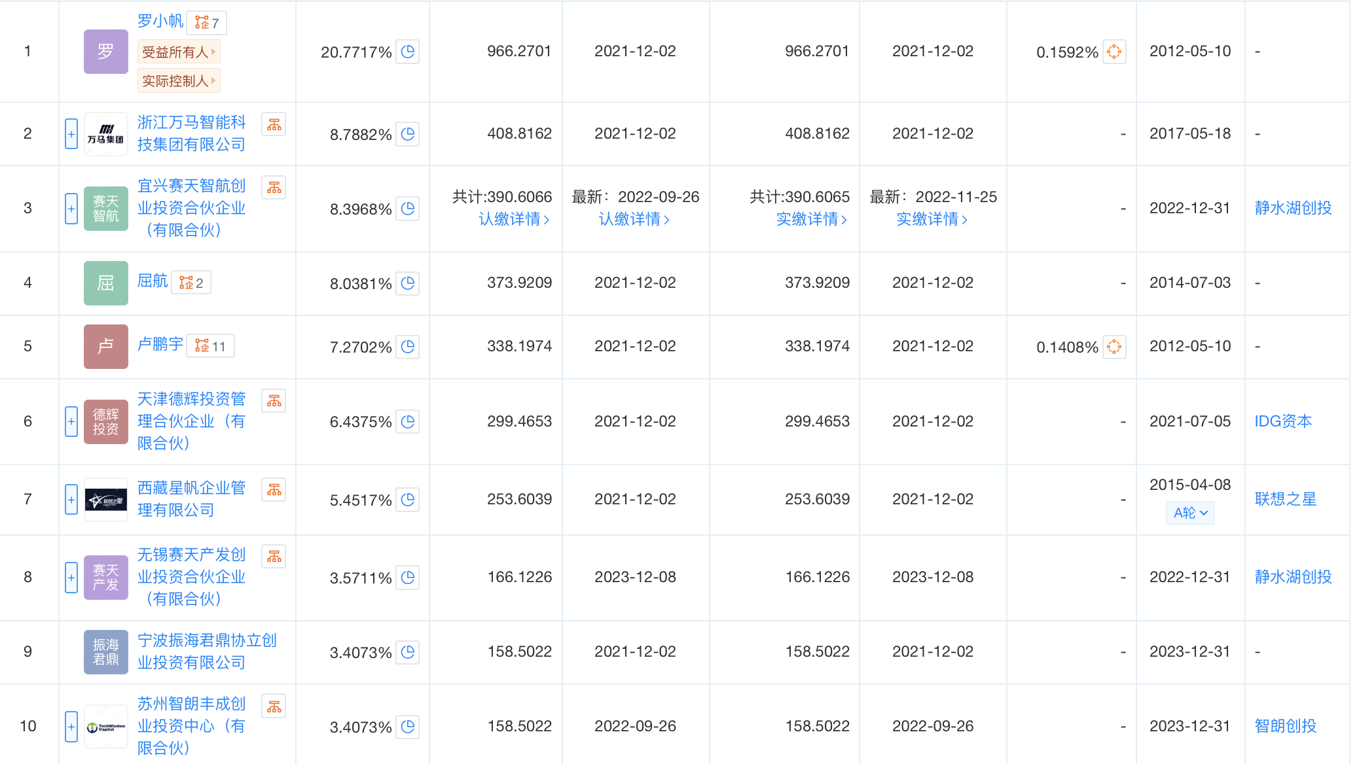The width and height of the screenshot is (1359, 764).
Task: Expand row for 浙江万马智能科技集团有限公司
Action: coord(71,133)
